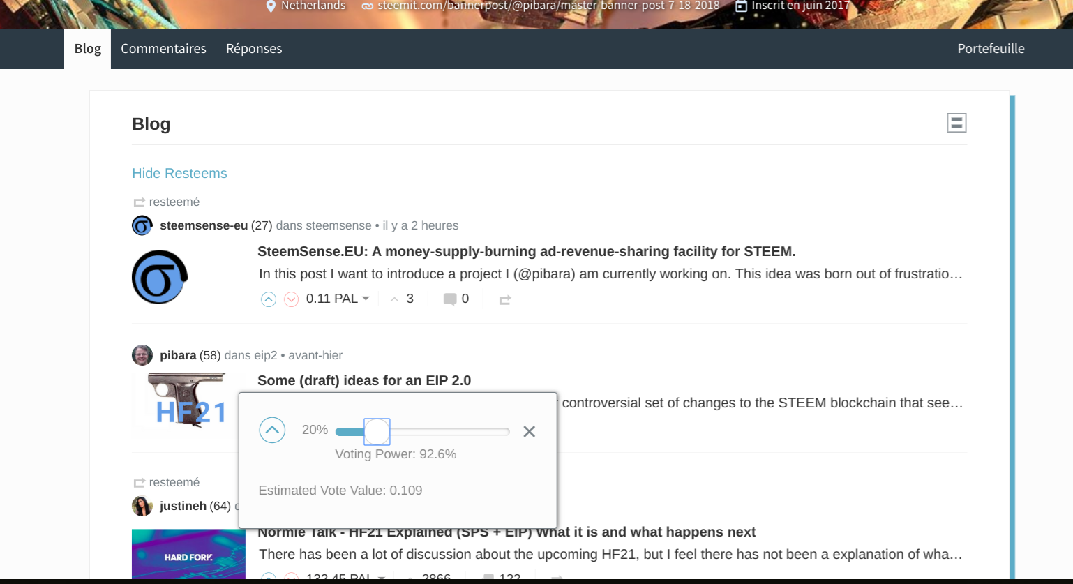The height and width of the screenshot is (584, 1073).
Task: Open the steemsense-eu author avatar
Action: 142,225
